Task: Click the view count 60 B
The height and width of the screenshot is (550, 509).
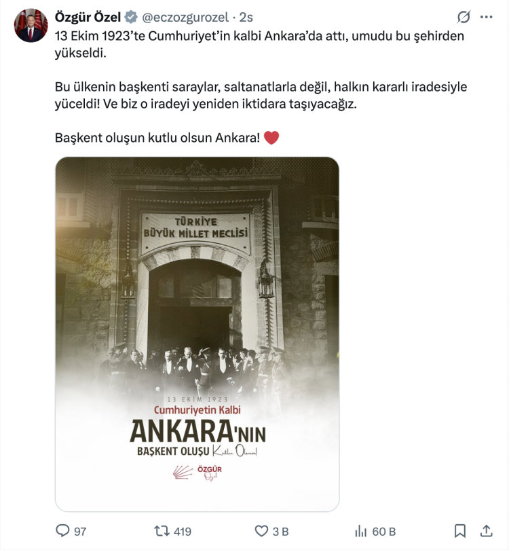Action: click(x=384, y=532)
